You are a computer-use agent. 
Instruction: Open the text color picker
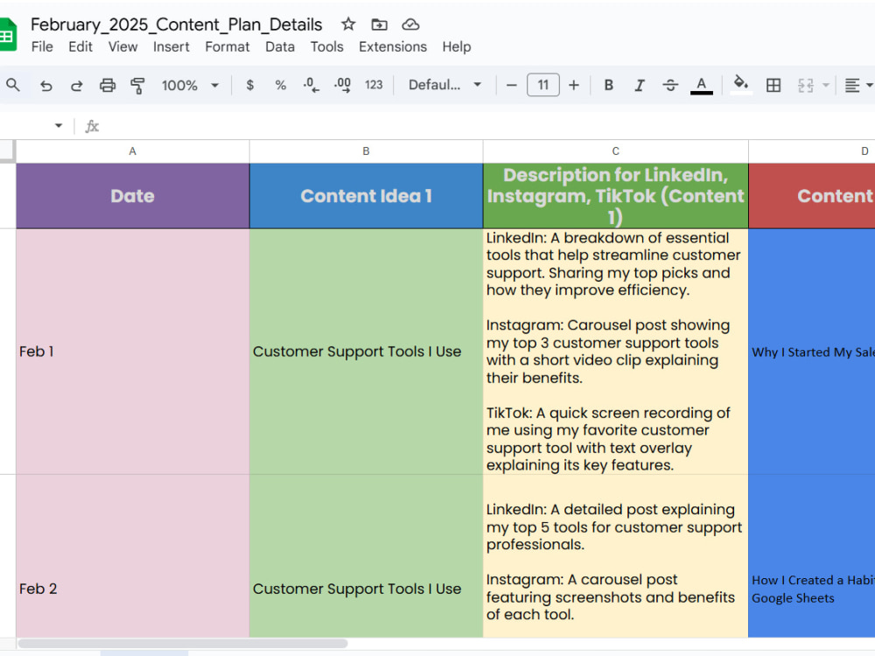pyautogui.click(x=702, y=86)
